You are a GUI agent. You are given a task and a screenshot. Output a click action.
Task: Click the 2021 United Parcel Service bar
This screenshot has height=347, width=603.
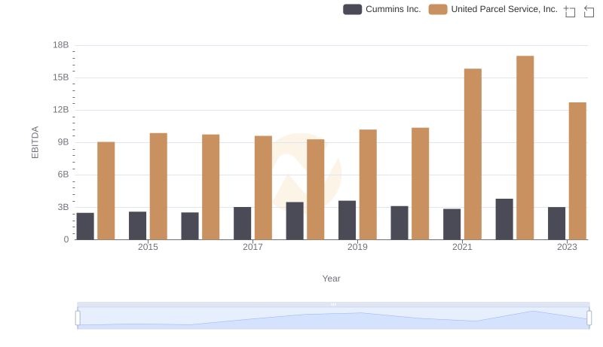[473, 154]
